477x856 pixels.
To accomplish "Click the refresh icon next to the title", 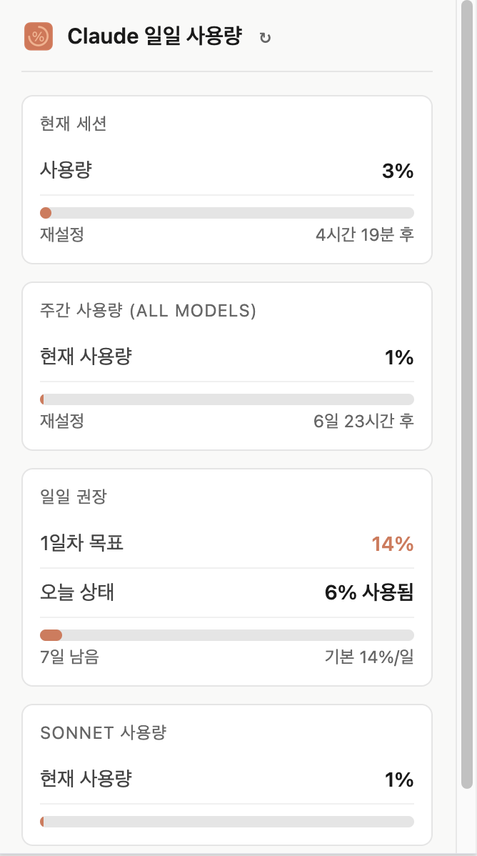I will [x=265, y=39].
